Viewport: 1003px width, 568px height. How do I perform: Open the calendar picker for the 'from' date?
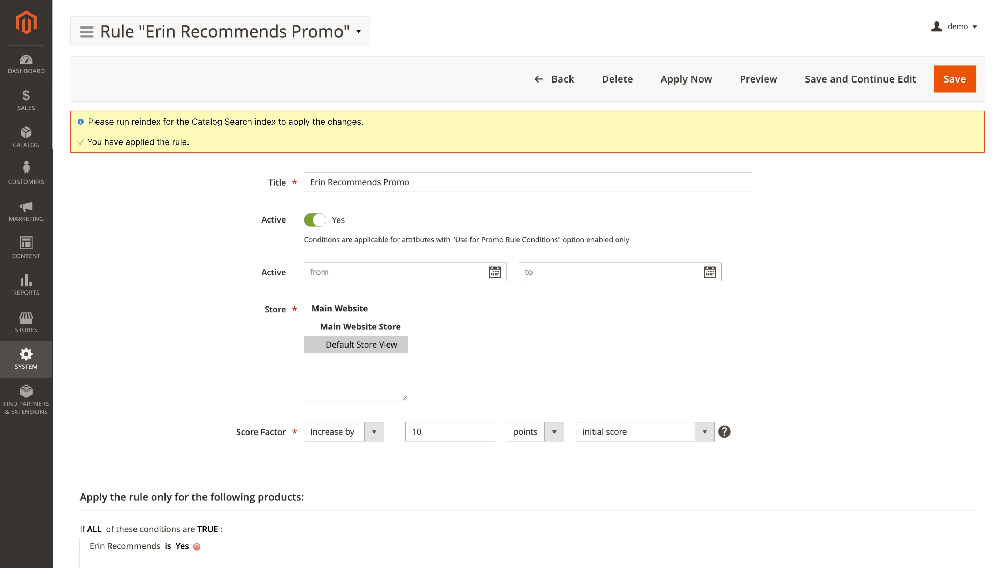click(x=495, y=272)
